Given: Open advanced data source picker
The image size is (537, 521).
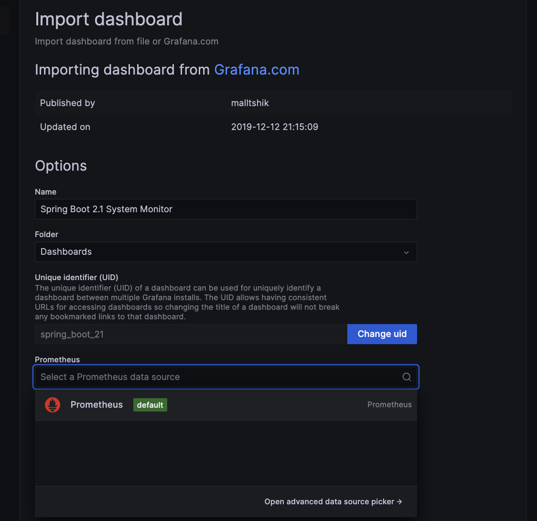Looking at the screenshot, I should pos(333,501).
